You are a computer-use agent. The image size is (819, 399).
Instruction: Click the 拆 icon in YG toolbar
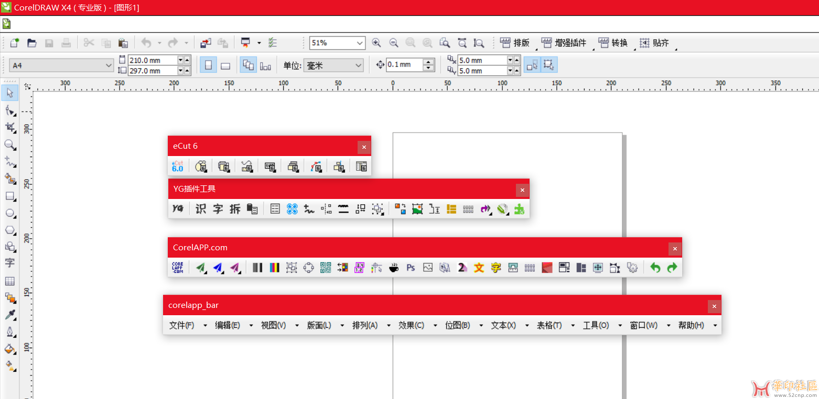coord(235,209)
